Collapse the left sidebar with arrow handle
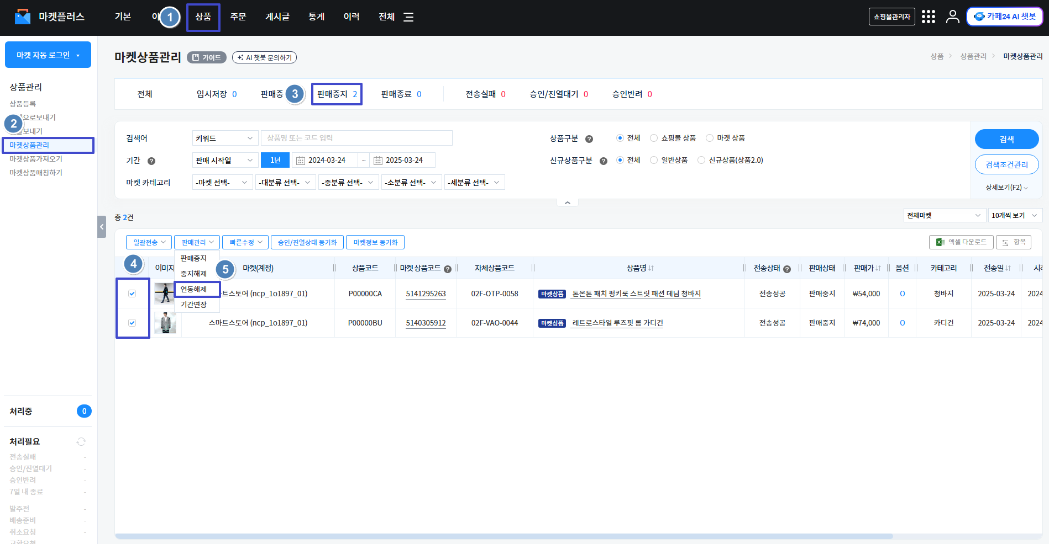The image size is (1049, 544). (102, 227)
